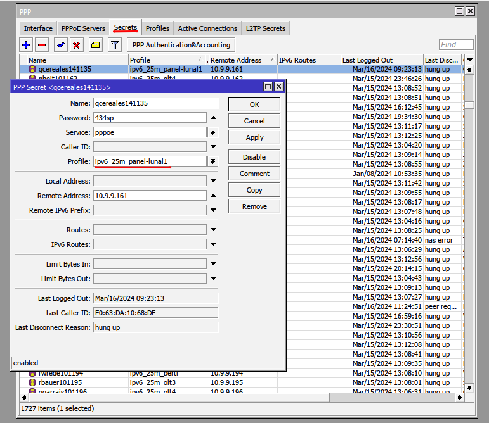Expand the Limit Bytes In field
Viewport: 489px width, 423px height.
click(x=213, y=264)
